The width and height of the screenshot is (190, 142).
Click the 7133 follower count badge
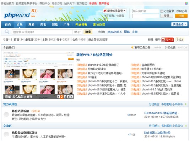(180, 40)
